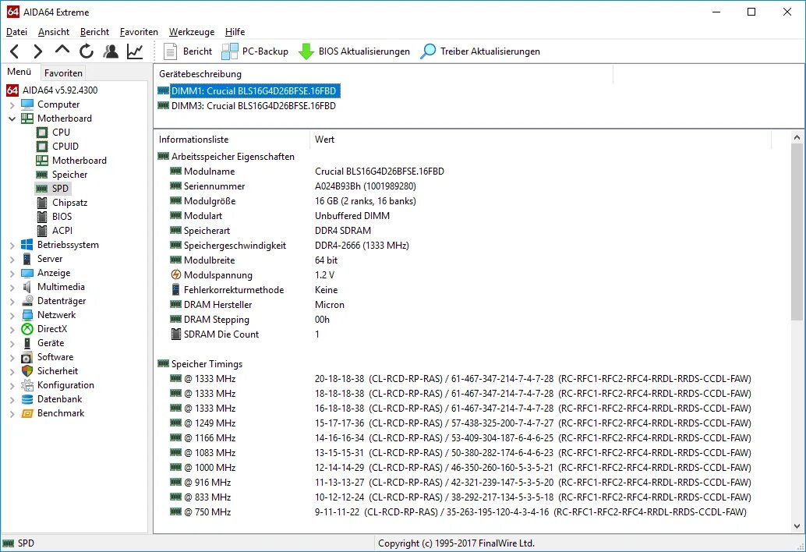Go forward with the right arrow toolbar icon

tap(38, 51)
